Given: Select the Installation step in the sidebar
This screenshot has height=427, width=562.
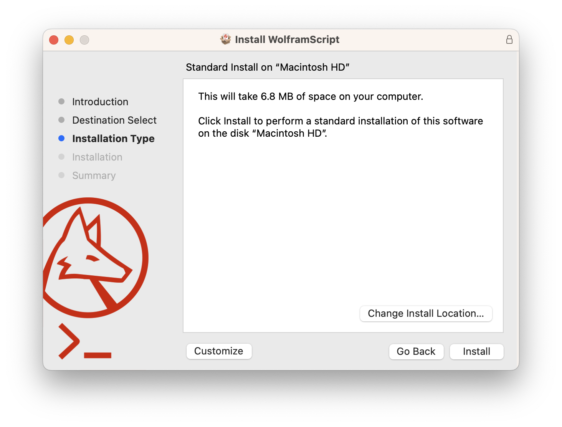Looking at the screenshot, I should click(97, 157).
